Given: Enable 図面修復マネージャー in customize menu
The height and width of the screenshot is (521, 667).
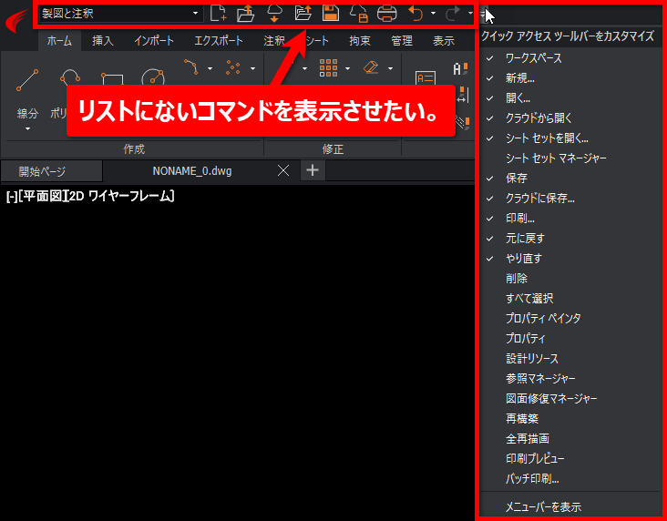Looking at the screenshot, I should 570,398.
